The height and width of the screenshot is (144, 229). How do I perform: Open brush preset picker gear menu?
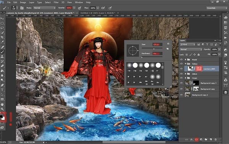[x=168, y=44]
